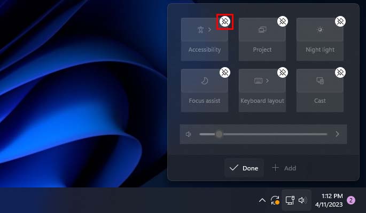Click Done to finish editing
This screenshot has width=366, height=213.
click(x=244, y=168)
